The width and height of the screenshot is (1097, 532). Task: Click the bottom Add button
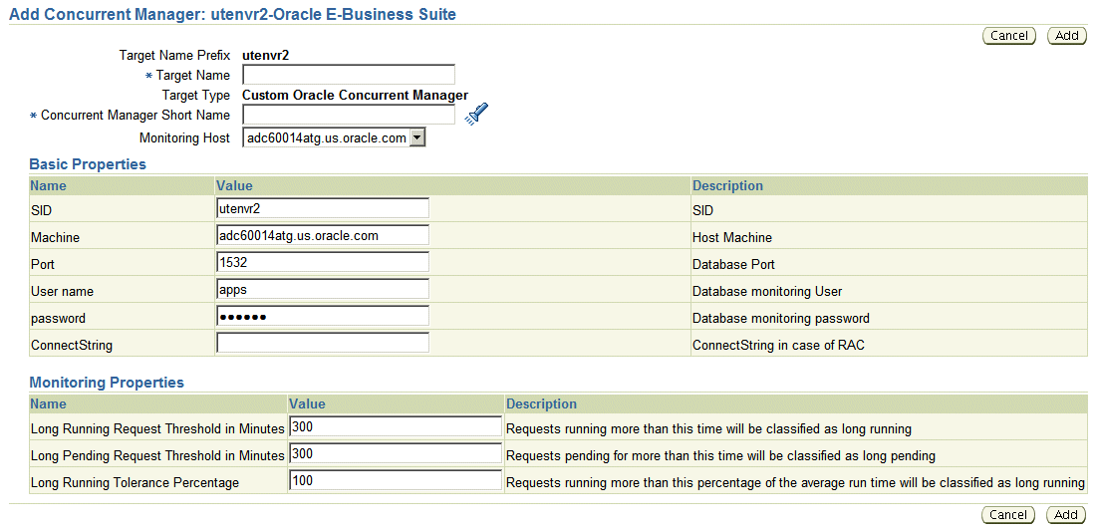[1065, 514]
